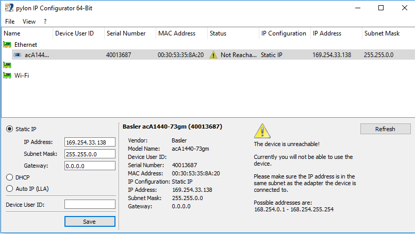Viewport: 415px width, 234px height.
Task: Click Gateway value 0.0.0.0 in details
Action: [x=181, y=206]
